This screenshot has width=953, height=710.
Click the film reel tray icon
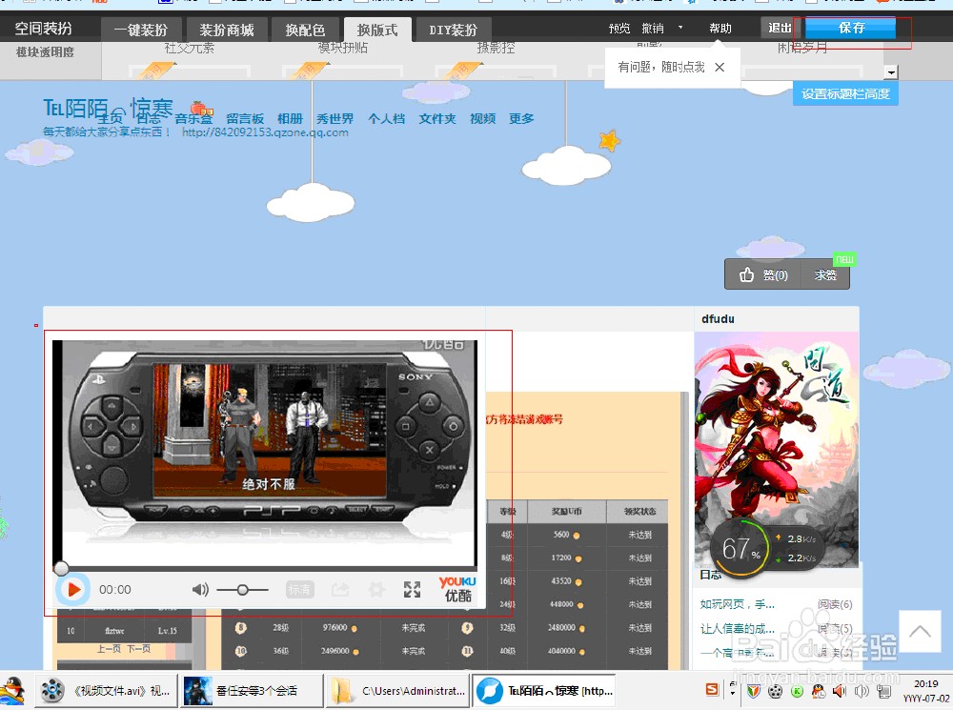click(x=776, y=691)
